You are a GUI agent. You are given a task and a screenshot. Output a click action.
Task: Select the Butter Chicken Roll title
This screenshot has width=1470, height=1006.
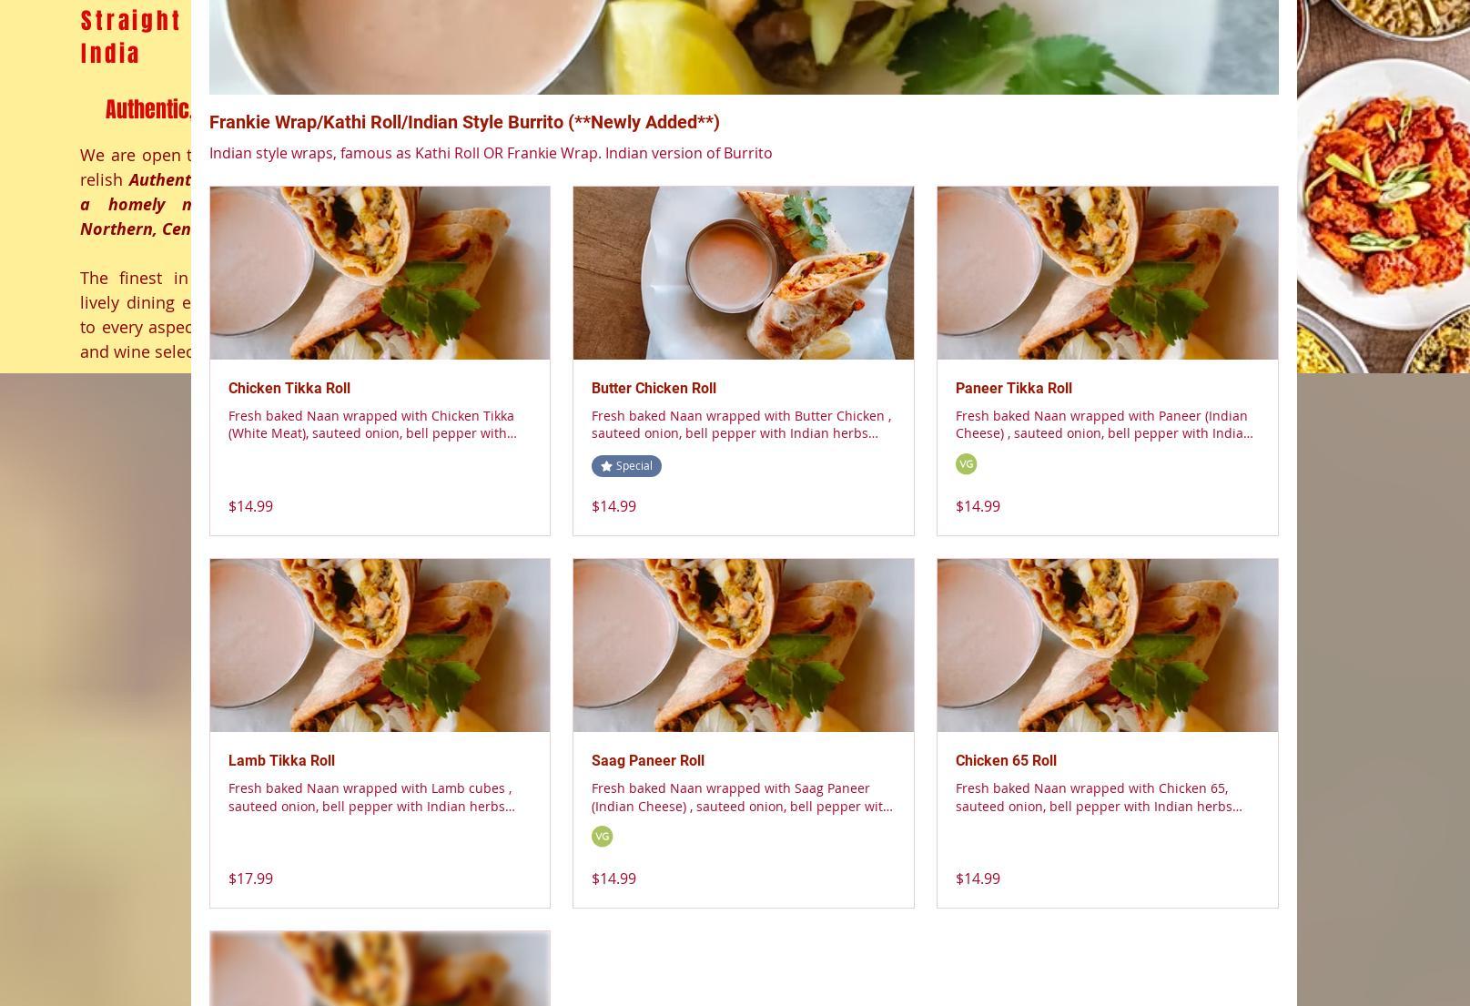point(654,389)
